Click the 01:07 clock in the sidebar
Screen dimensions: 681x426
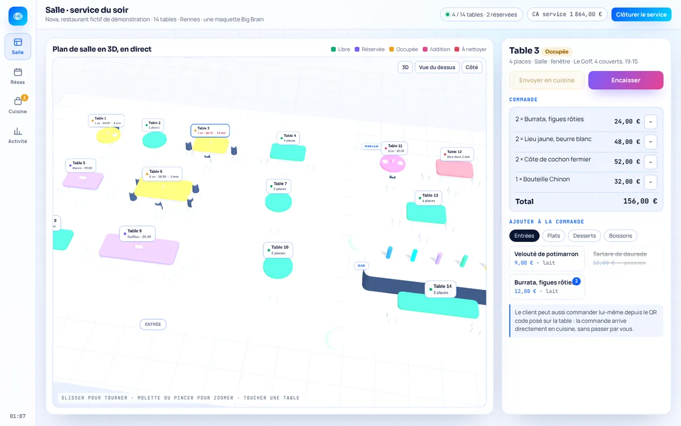18,416
